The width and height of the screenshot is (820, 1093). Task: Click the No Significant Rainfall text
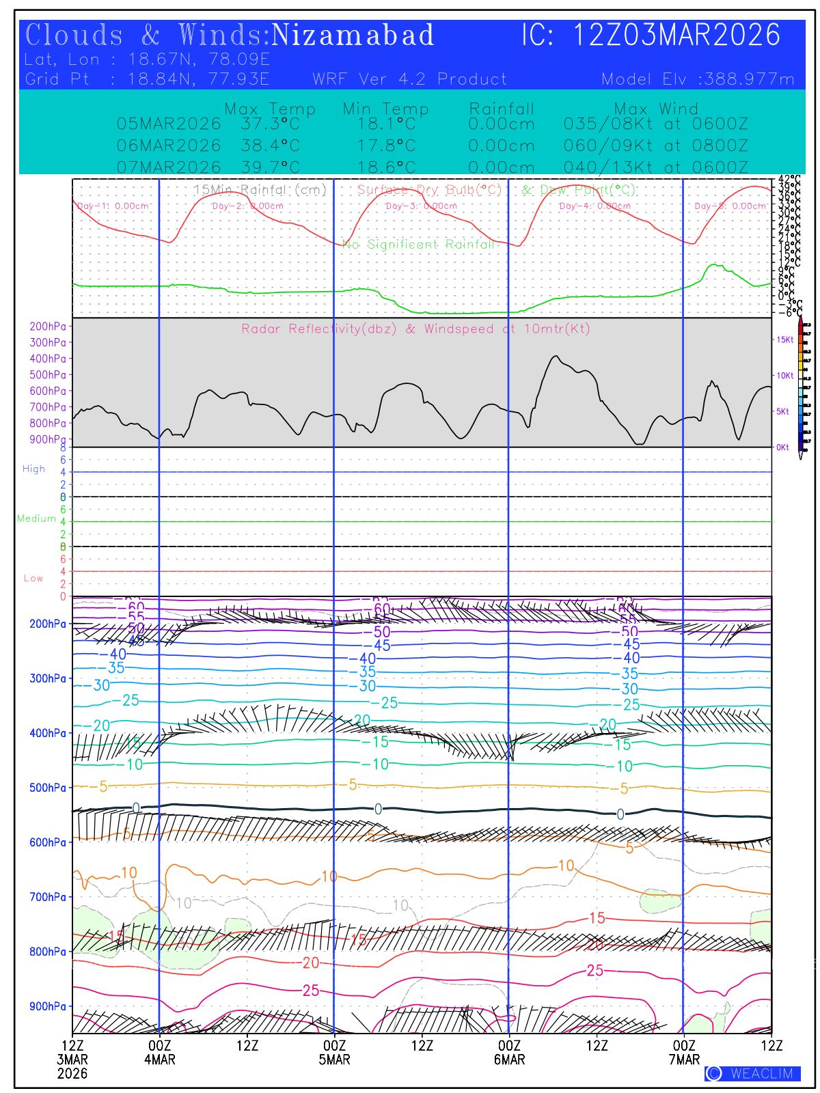pos(418,245)
